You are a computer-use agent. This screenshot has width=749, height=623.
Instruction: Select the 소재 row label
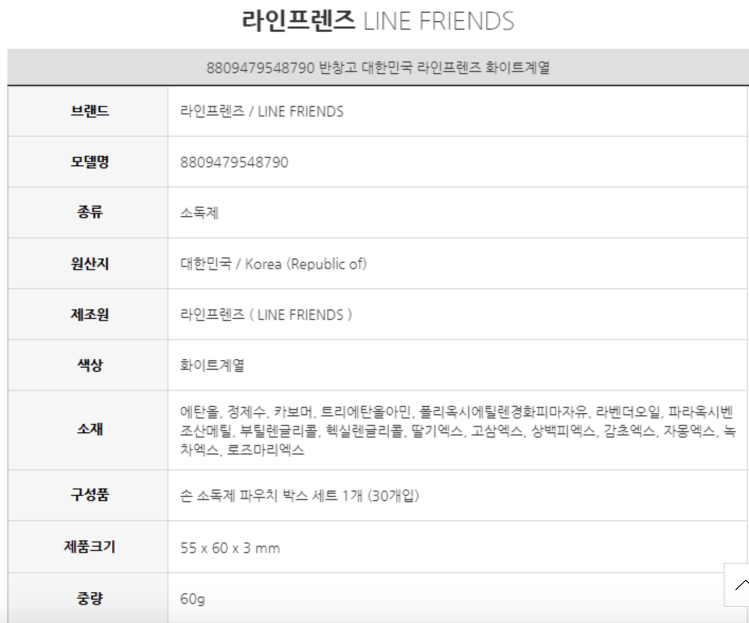tap(90, 429)
